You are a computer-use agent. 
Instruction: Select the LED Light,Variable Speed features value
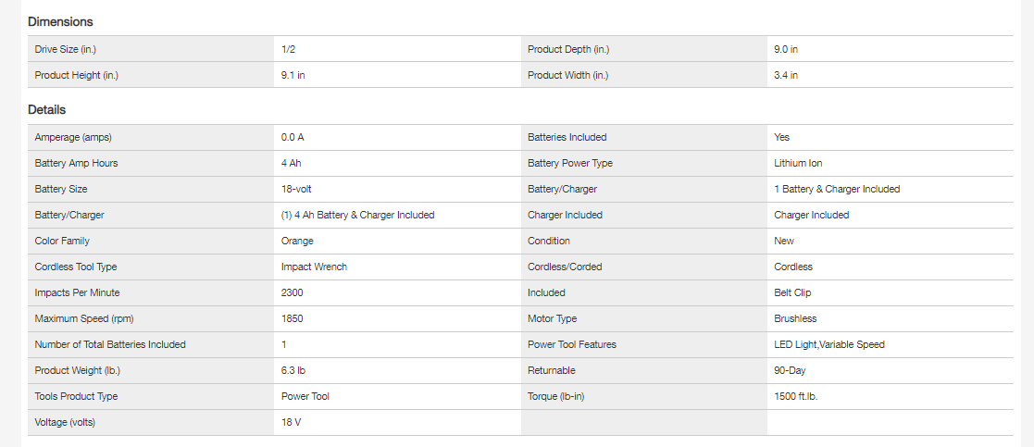pos(828,344)
